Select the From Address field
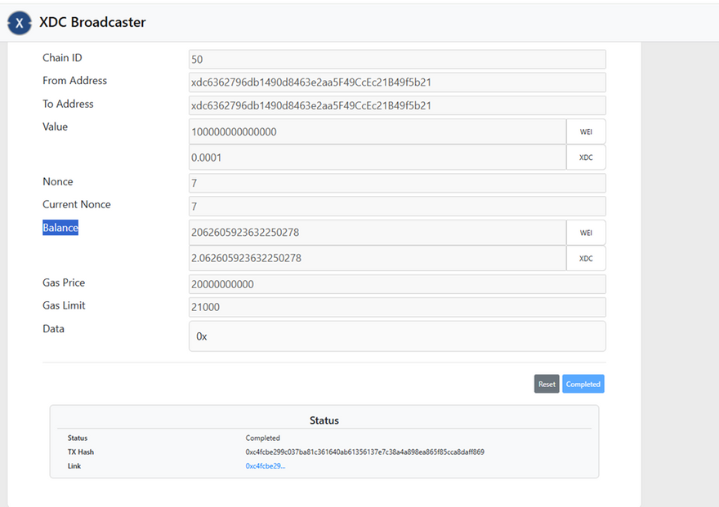719x507 pixels. pyautogui.click(x=397, y=82)
